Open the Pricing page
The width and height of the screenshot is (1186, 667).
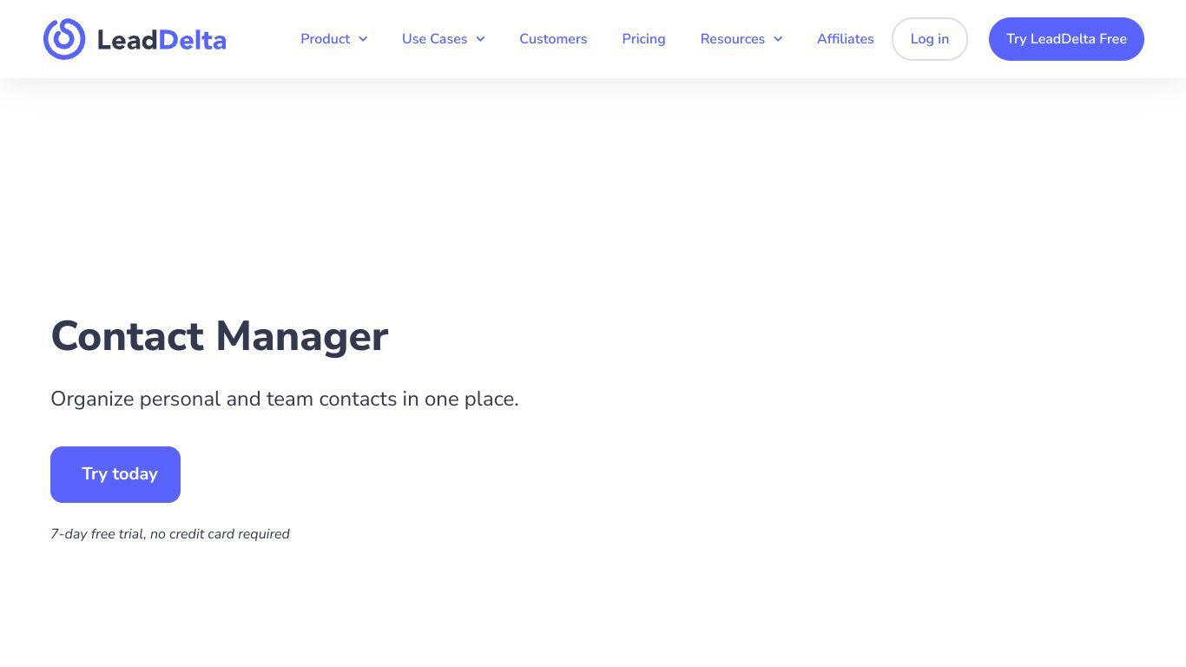(x=643, y=39)
